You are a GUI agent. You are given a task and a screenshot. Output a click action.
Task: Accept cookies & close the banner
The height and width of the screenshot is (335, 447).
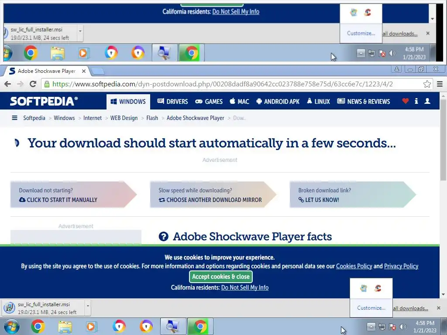220,277
